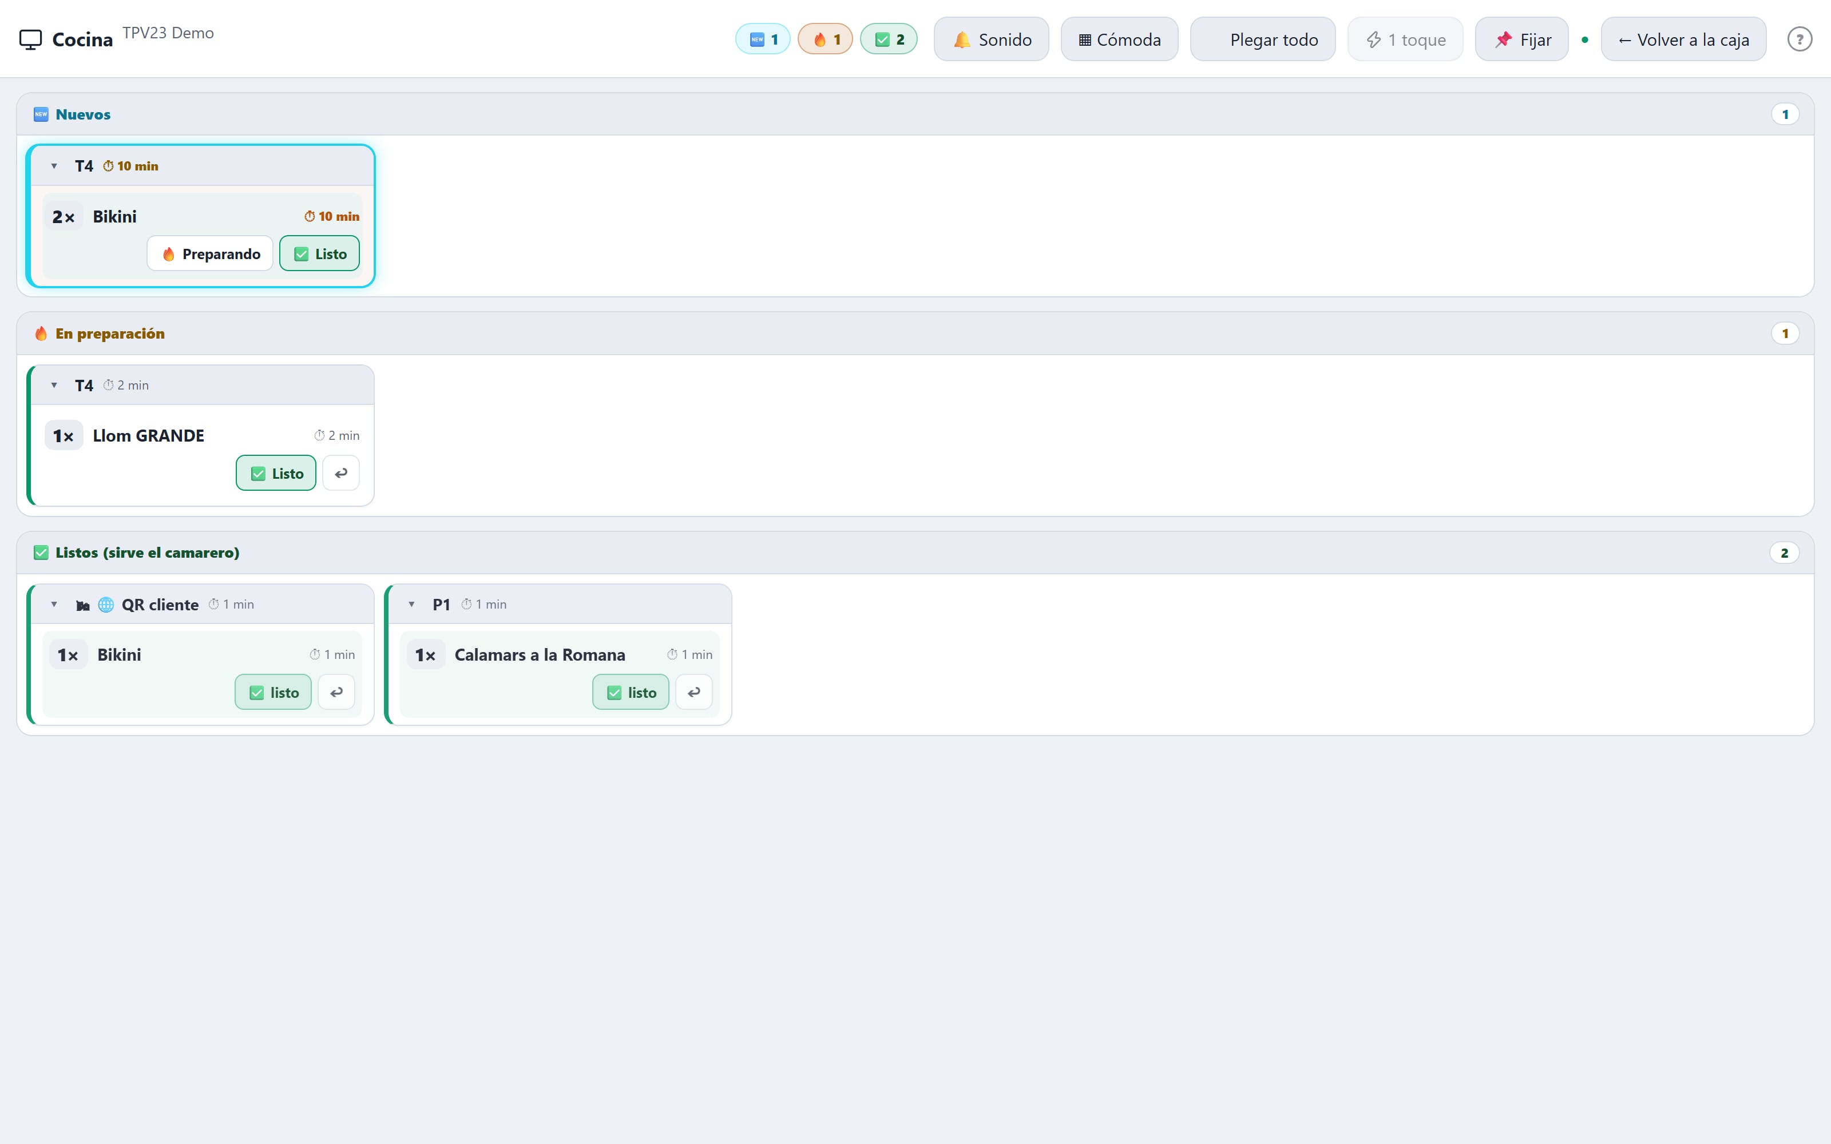Click the Nuevos section header
1831x1144 pixels.
coord(915,114)
